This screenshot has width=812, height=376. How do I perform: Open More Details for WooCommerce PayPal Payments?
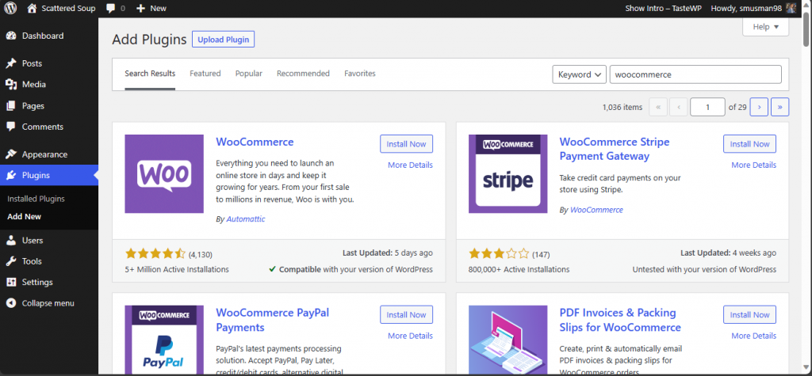[410, 336]
